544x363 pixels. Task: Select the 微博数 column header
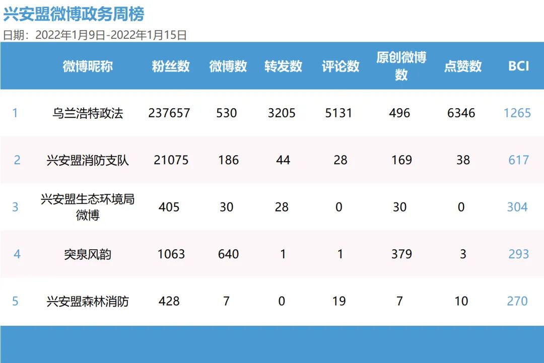228,66
